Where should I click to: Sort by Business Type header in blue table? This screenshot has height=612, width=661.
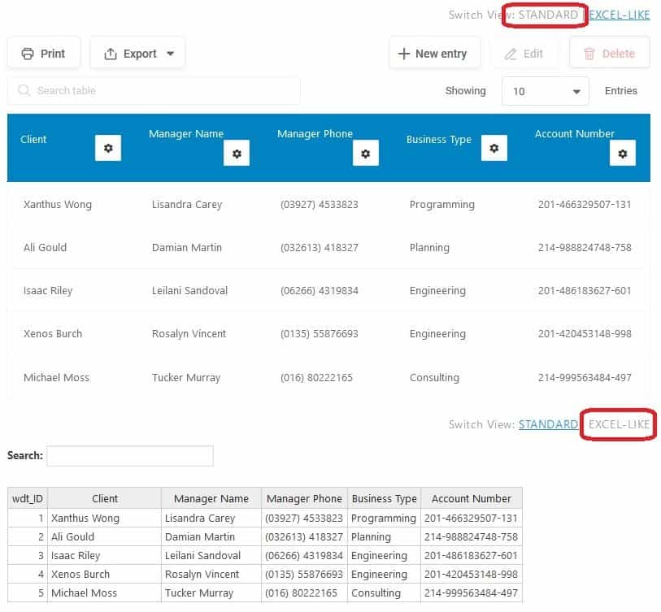(439, 140)
